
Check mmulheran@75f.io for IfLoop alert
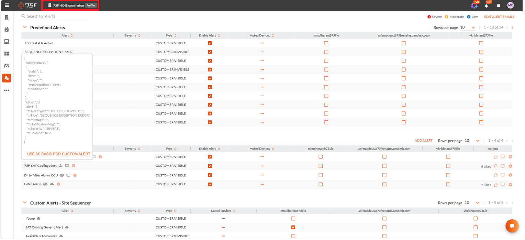tap(293, 218)
